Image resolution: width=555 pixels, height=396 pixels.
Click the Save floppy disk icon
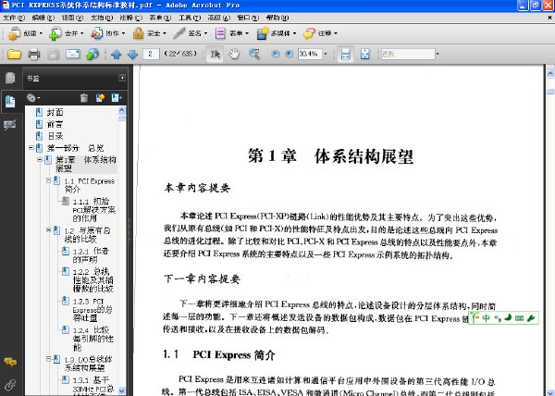coord(54,55)
